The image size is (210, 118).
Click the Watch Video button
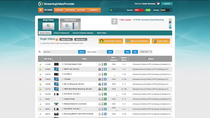point(66,39)
